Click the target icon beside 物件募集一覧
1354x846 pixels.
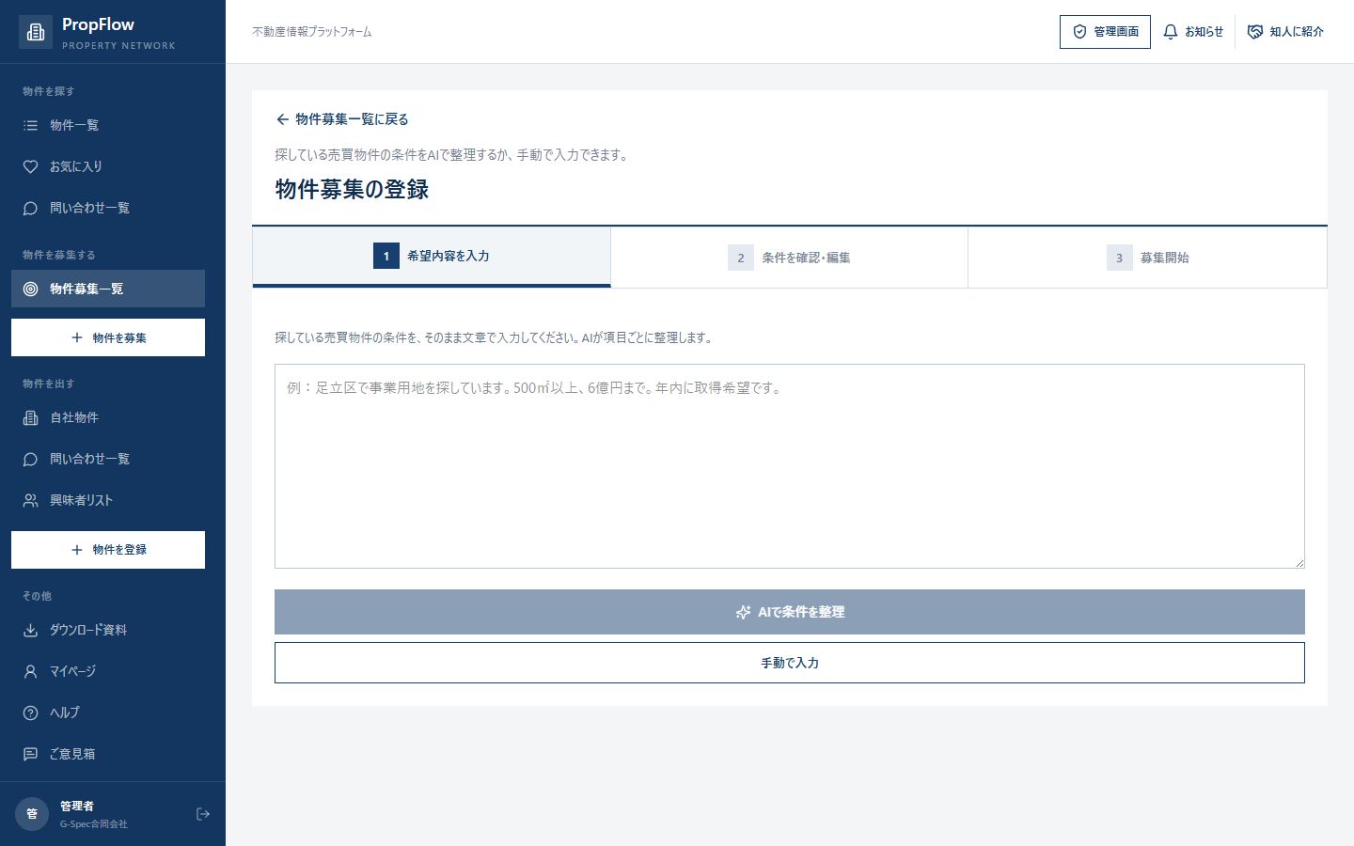point(30,289)
